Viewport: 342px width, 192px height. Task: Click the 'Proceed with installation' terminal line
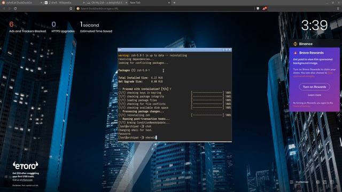[x=145, y=89]
